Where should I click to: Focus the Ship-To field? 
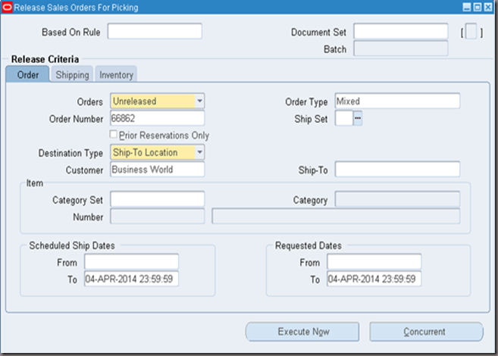(397, 170)
